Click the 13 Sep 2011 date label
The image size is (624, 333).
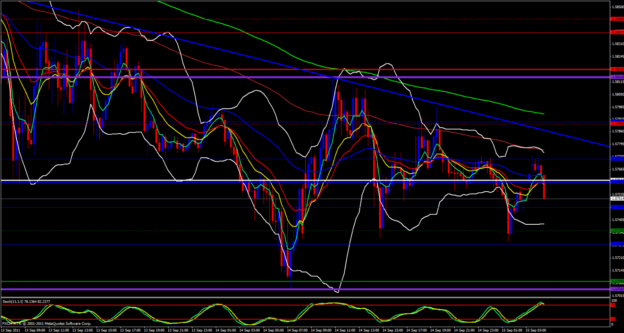pyautogui.click(x=11, y=330)
